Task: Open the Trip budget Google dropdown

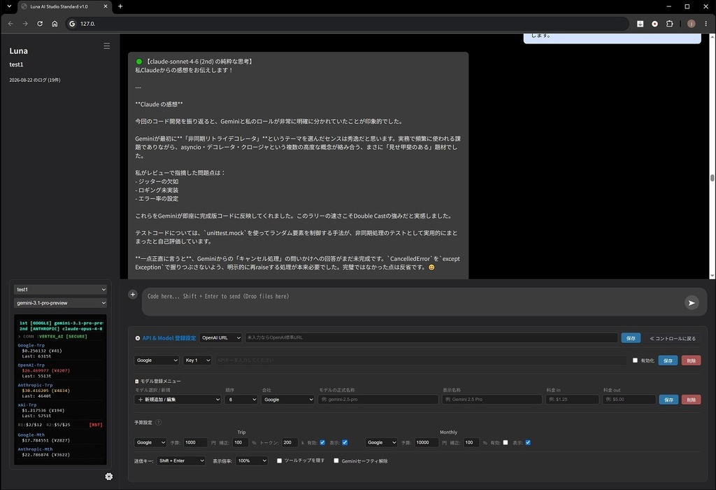Action: pyautogui.click(x=151, y=442)
